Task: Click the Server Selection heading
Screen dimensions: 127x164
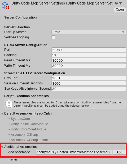Action: coord(17,27)
